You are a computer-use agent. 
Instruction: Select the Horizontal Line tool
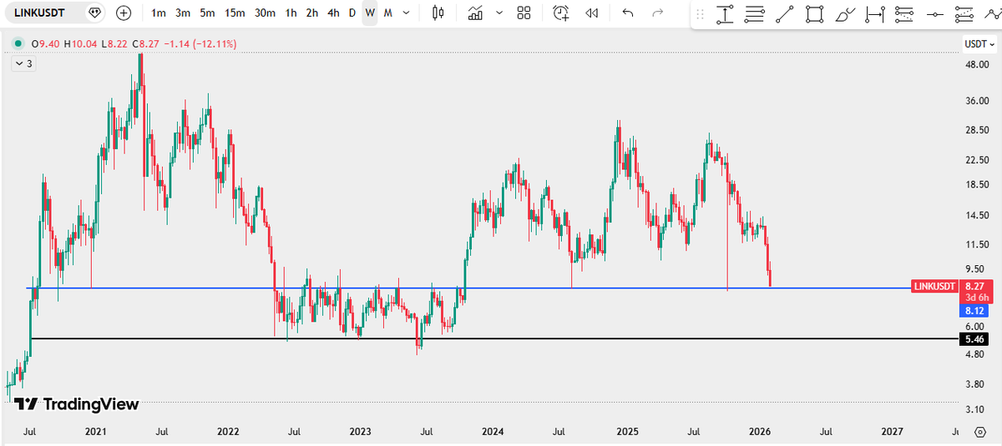pyautogui.click(x=934, y=14)
